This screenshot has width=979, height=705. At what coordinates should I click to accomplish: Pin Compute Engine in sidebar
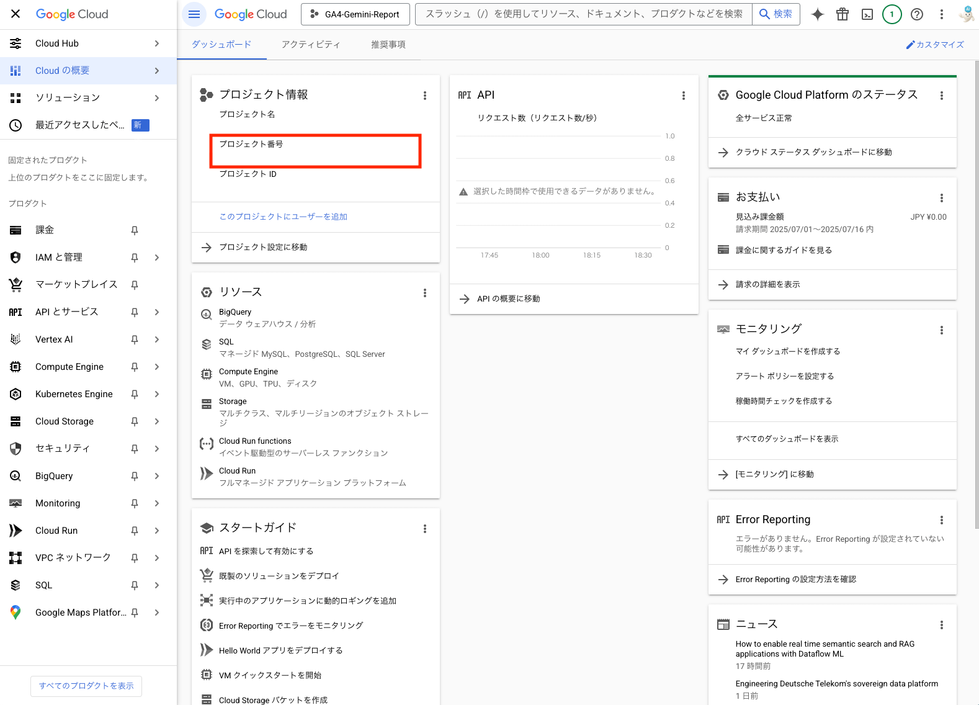point(135,367)
